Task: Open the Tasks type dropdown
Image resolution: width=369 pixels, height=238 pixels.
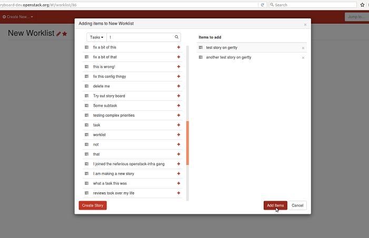Action: (97, 37)
